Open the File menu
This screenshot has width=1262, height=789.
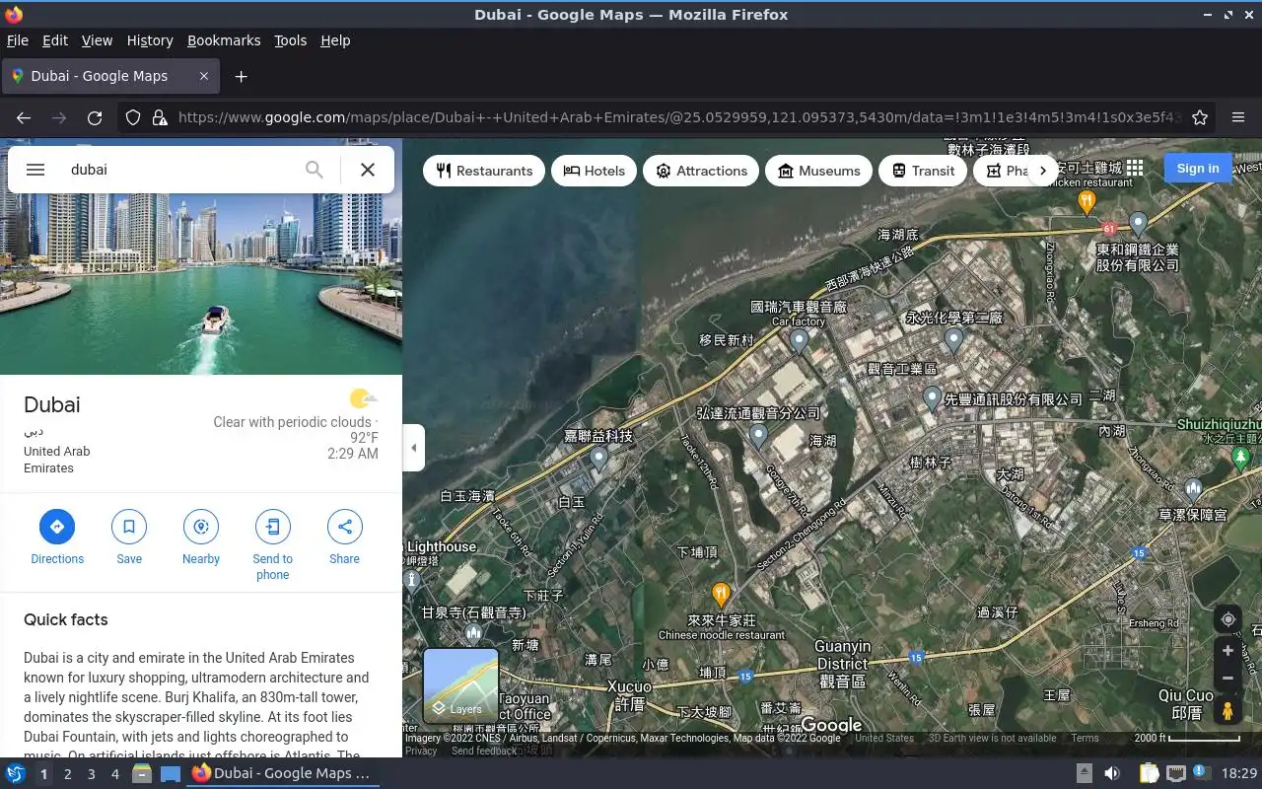pyautogui.click(x=17, y=40)
